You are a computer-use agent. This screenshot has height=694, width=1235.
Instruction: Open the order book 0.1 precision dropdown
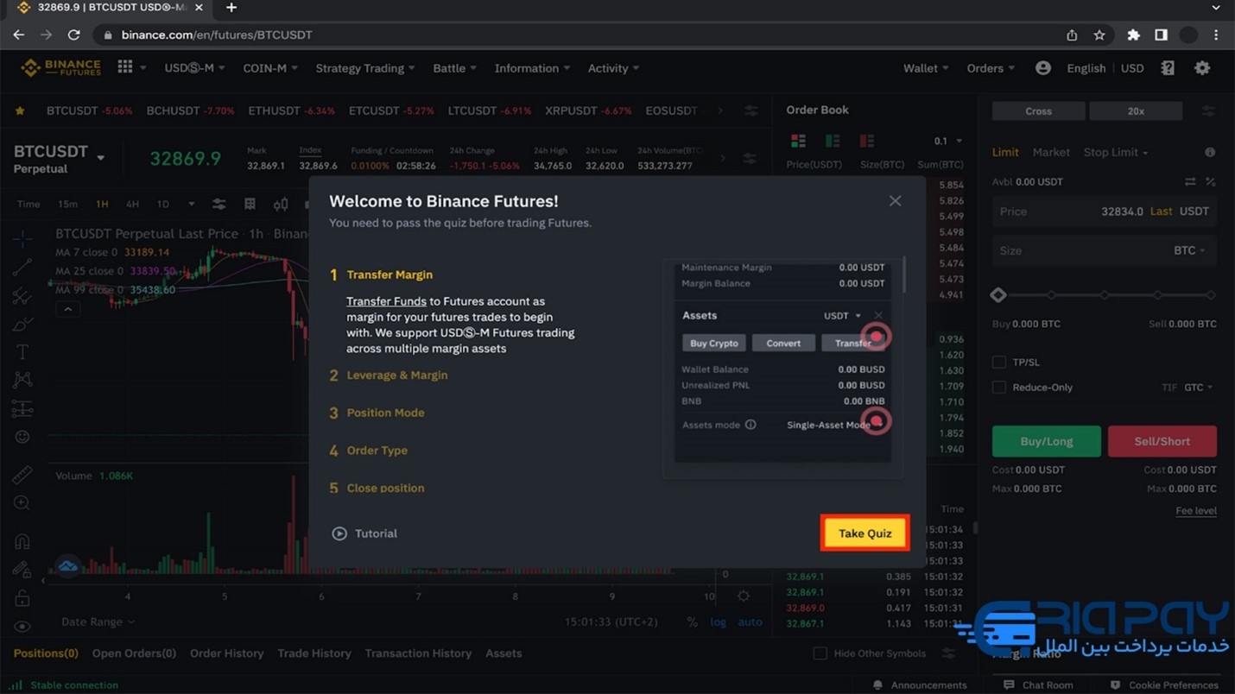(x=947, y=141)
